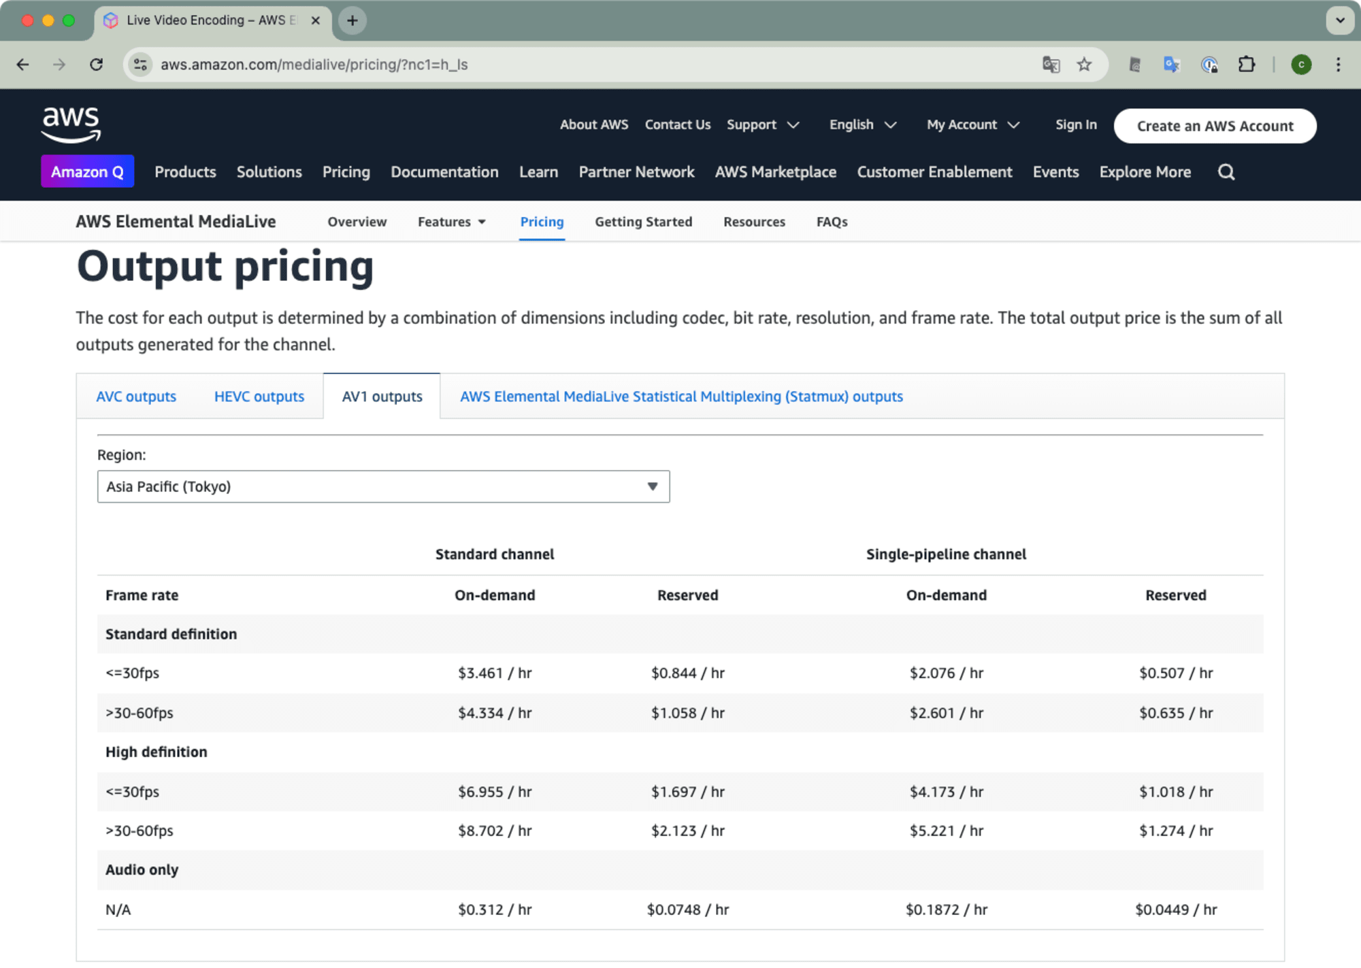Switch to AVC outputs tab
The width and height of the screenshot is (1361, 968).
(136, 397)
